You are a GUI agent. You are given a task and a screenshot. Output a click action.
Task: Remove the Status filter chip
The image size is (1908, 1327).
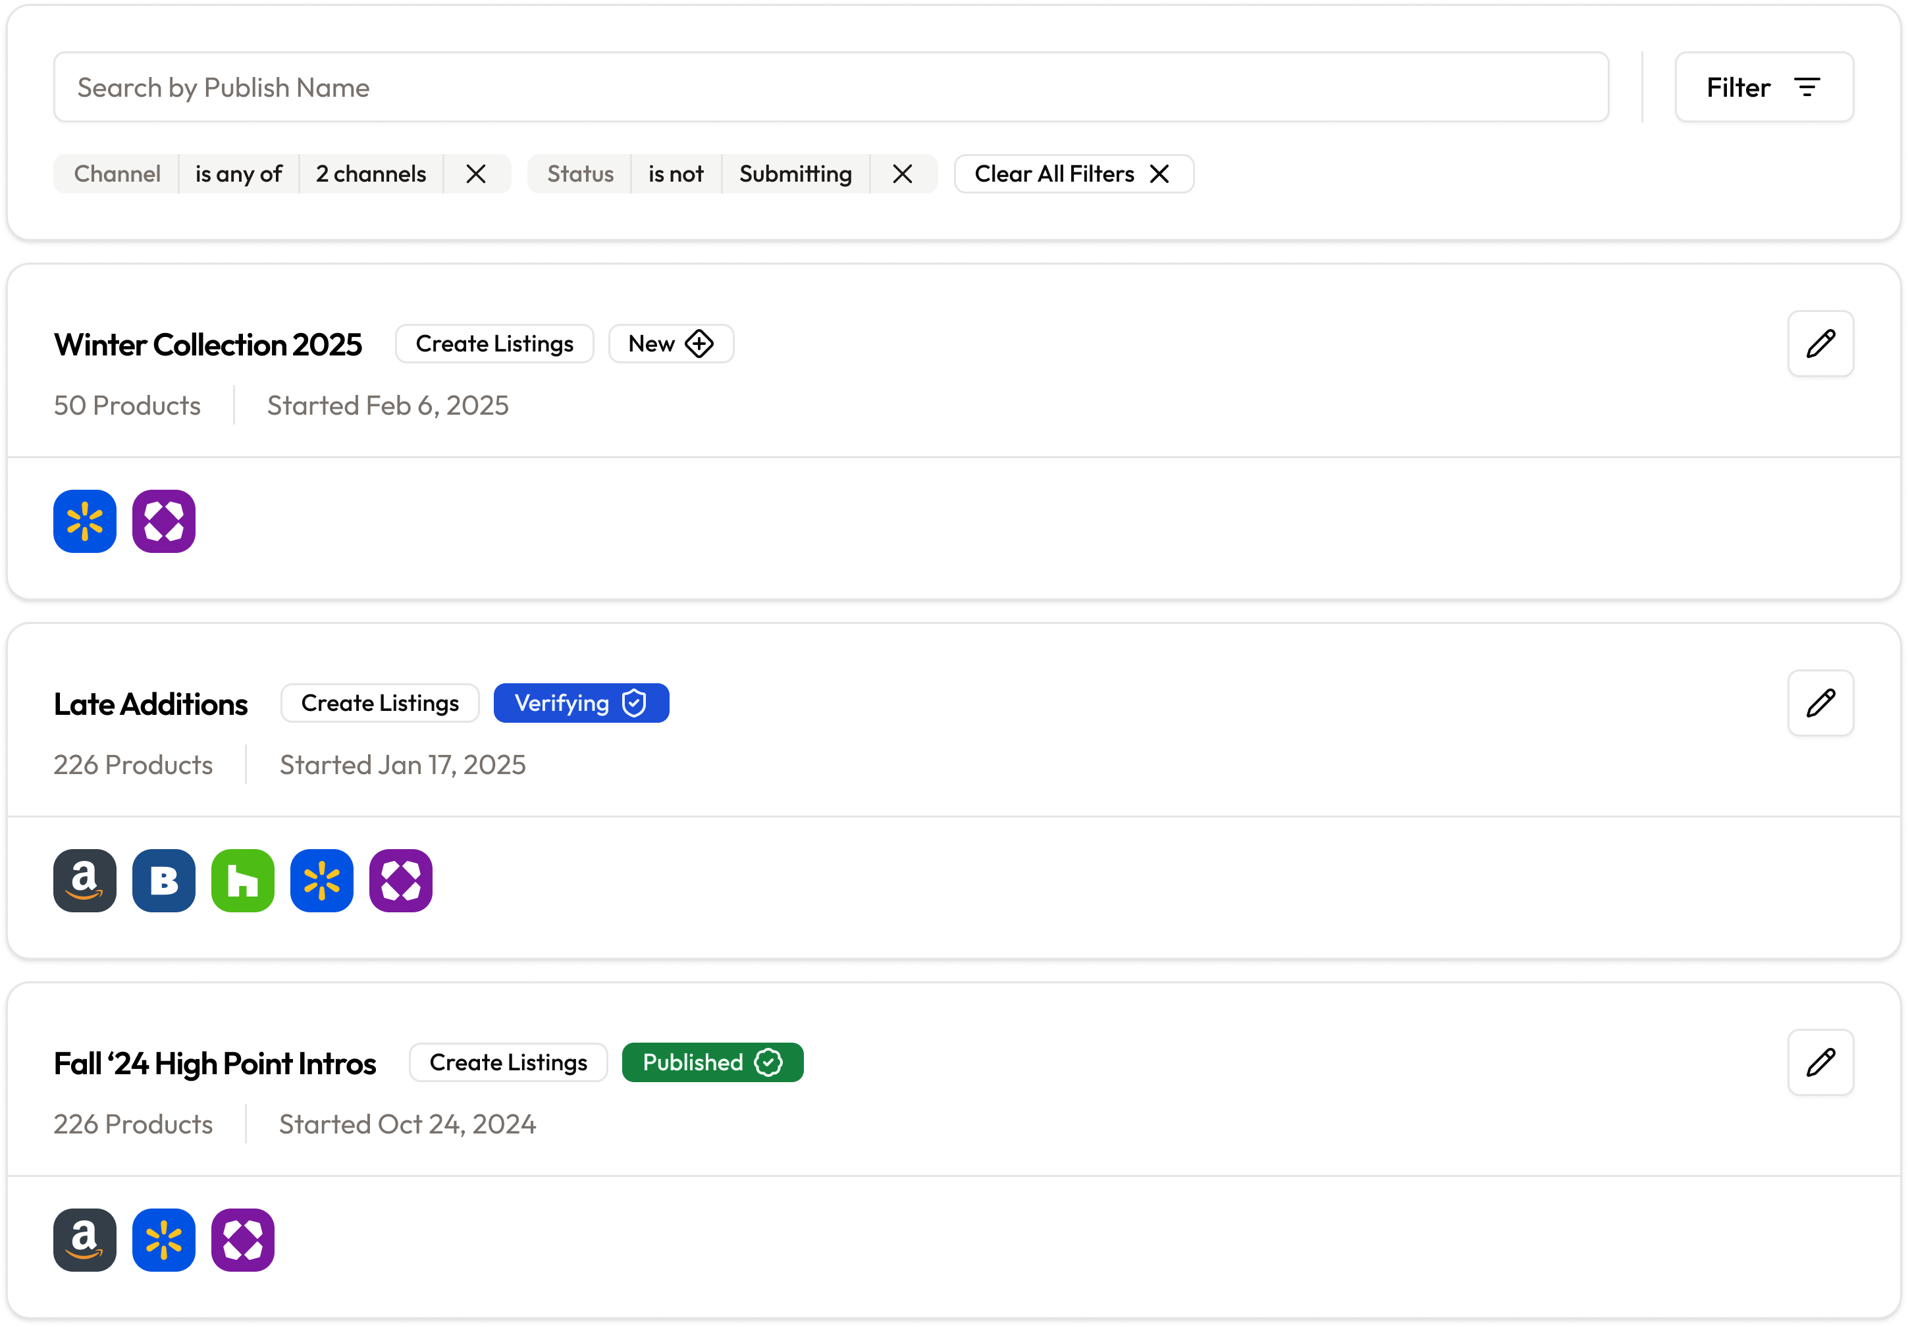pyautogui.click(x=901, y=174)
